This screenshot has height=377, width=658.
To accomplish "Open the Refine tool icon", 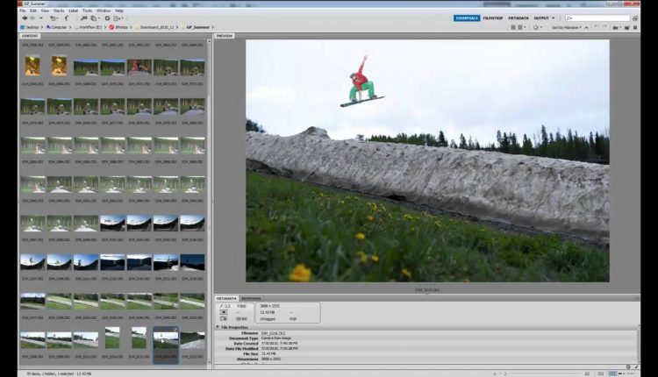I will 94,18.
